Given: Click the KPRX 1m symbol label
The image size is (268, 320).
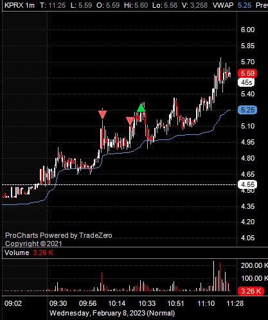Looking at the screenshot, I should tap(19, 5).
